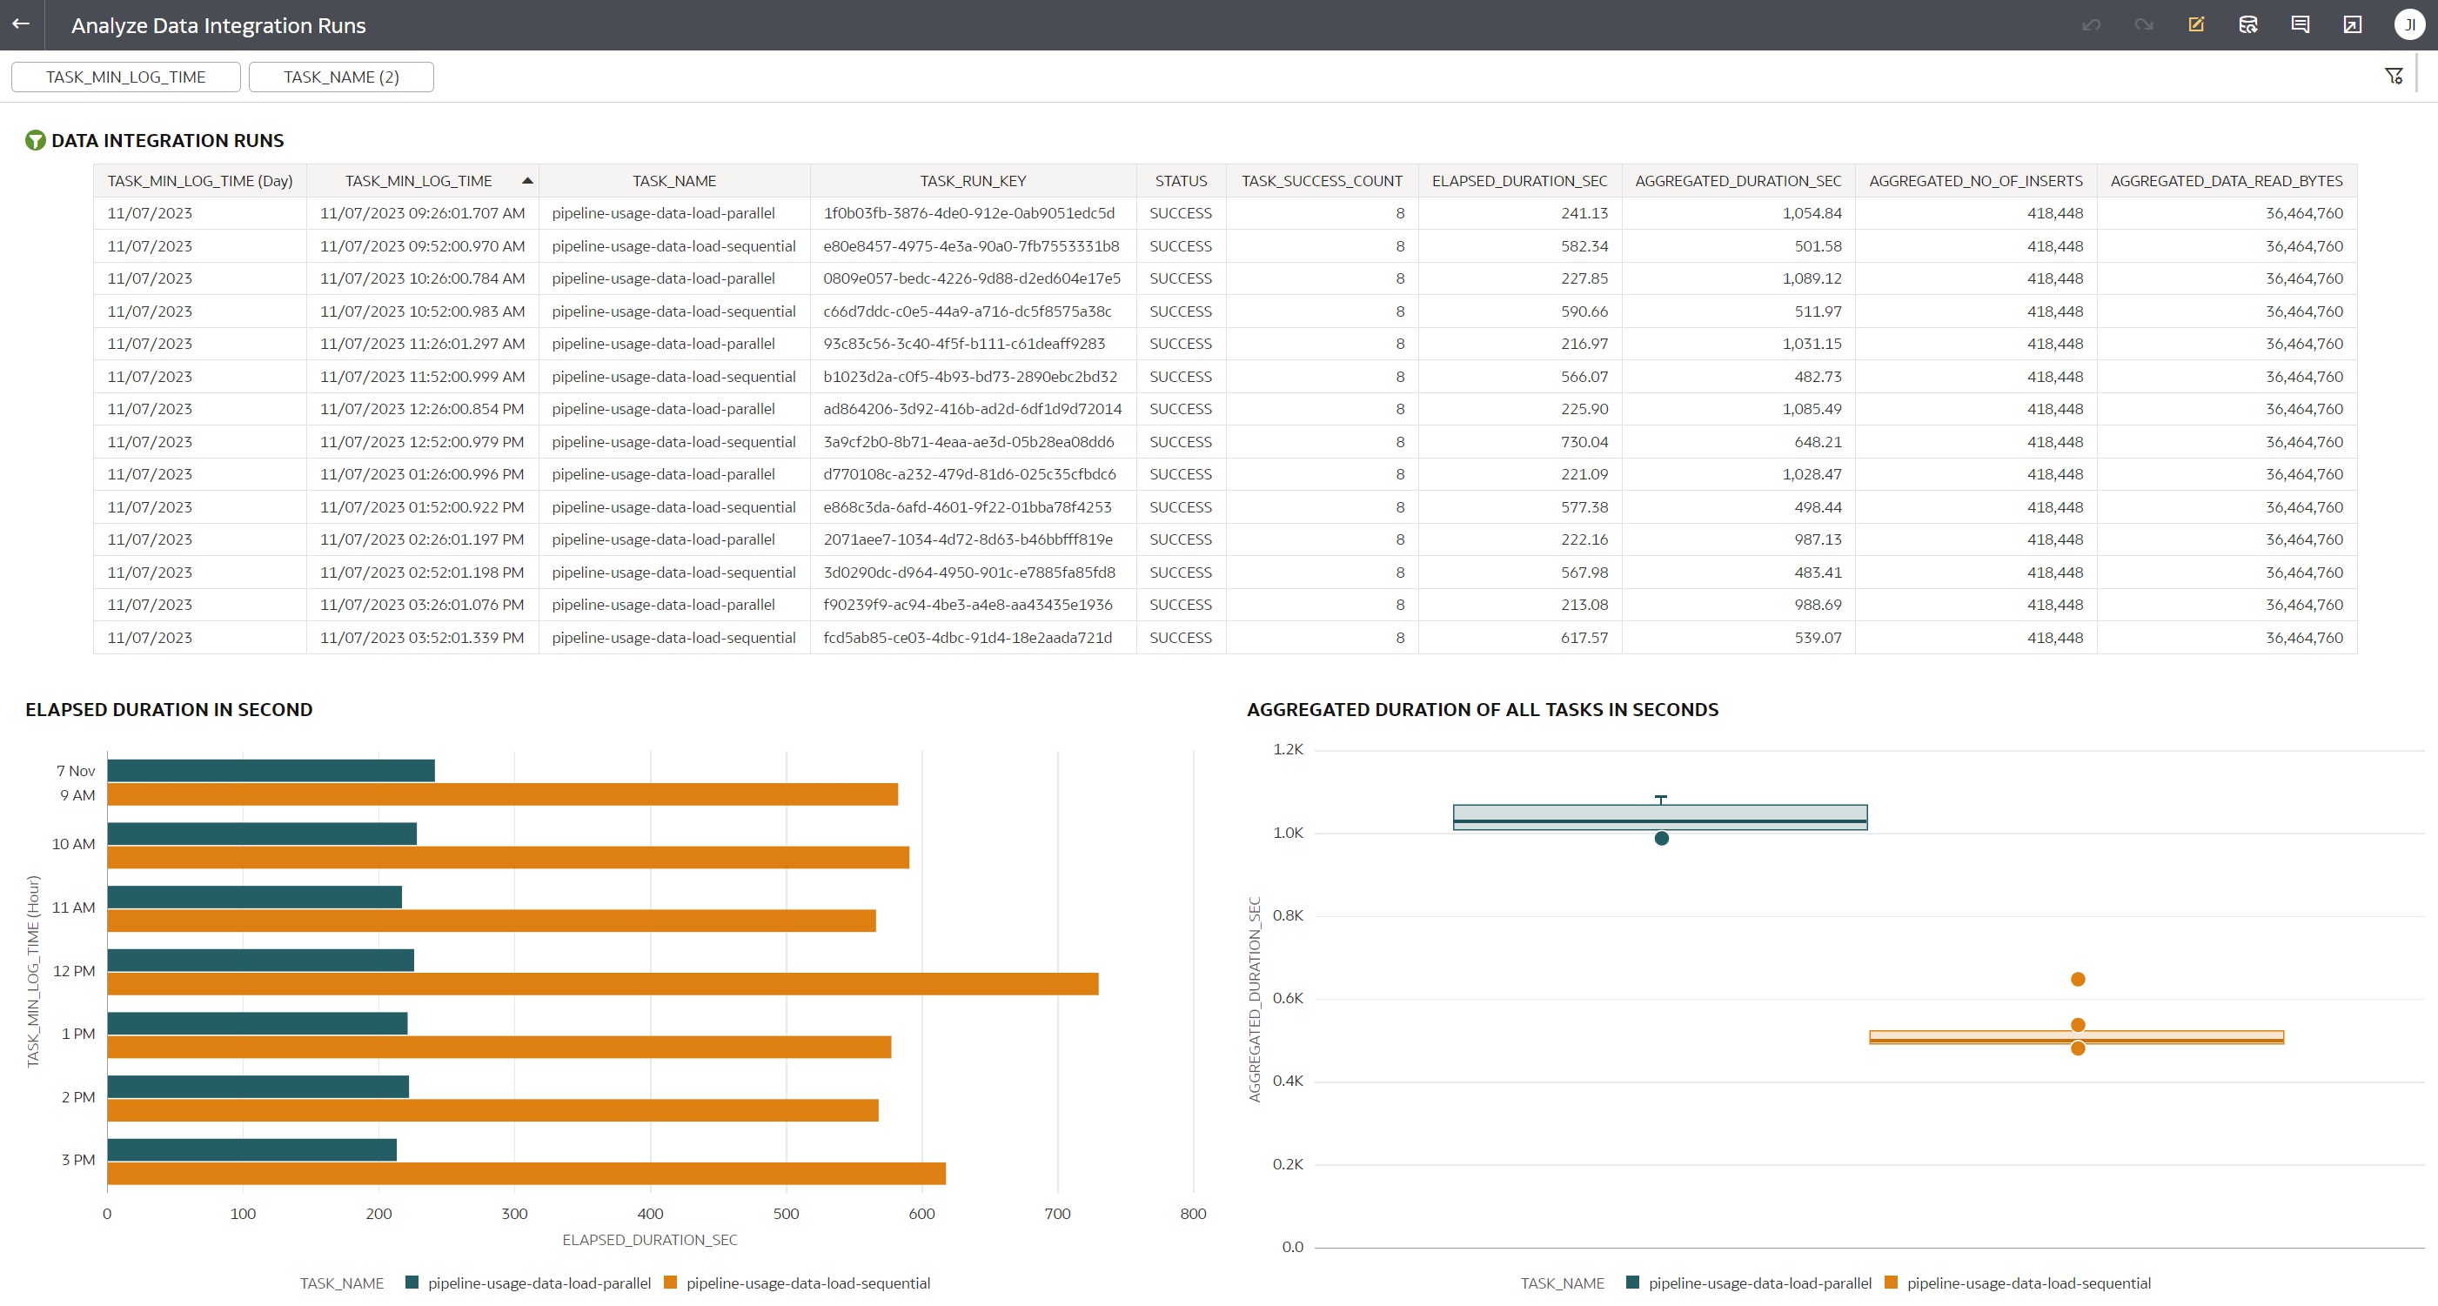Click the Export arrow-in-box icon
Image resolution: width=2438 pixels, height=1306 pixels.
pos(2353,24)
